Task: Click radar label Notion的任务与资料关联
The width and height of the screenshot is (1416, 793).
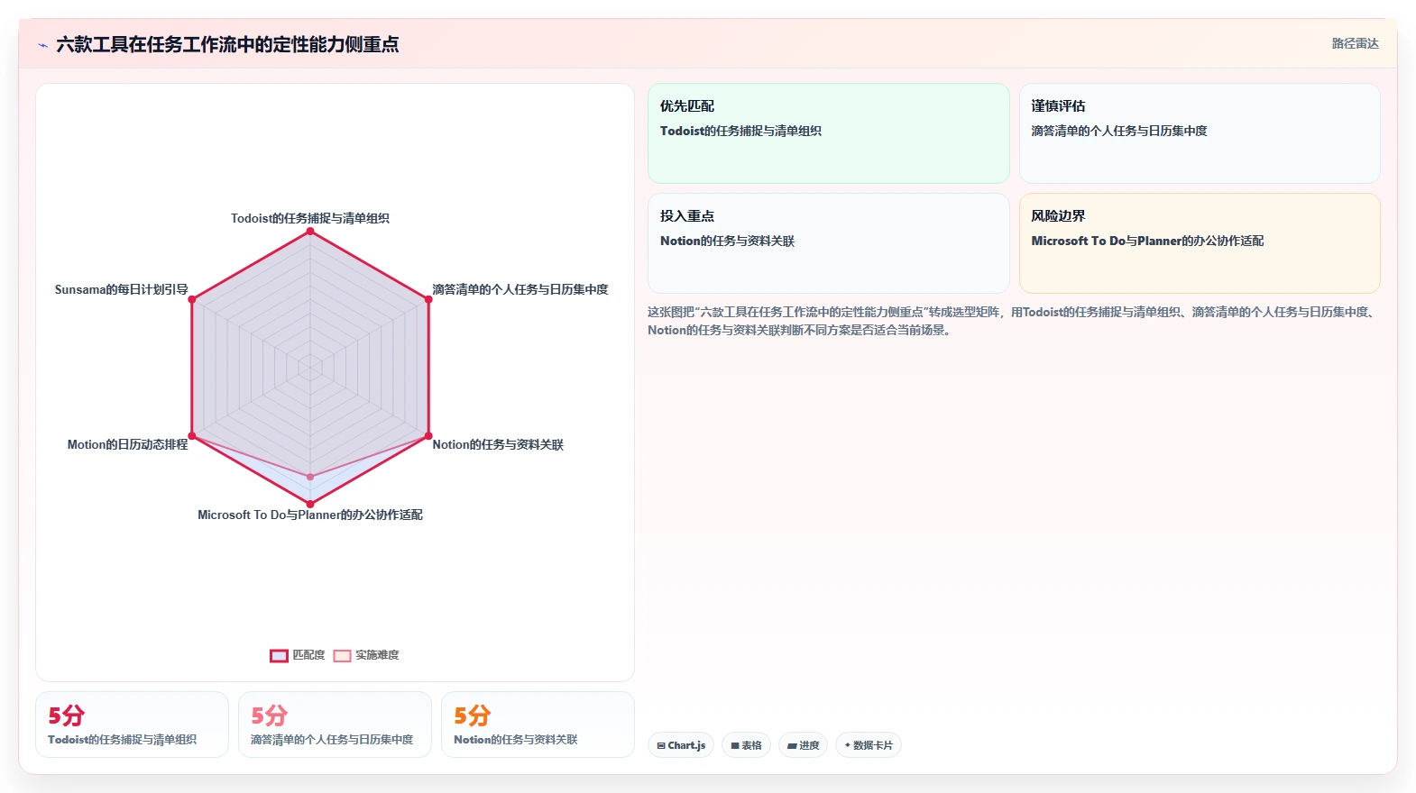Action: pos(498,444)
